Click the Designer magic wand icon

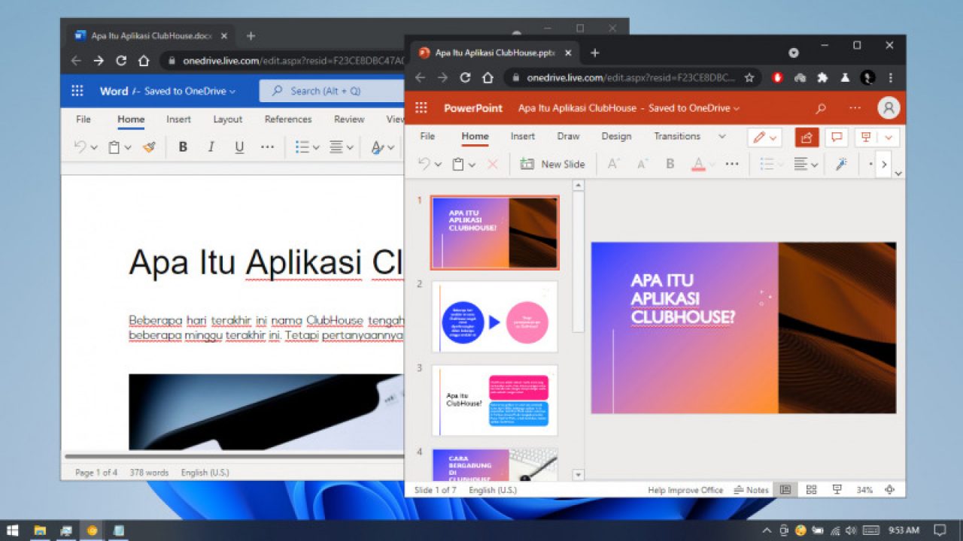[841, 164]
